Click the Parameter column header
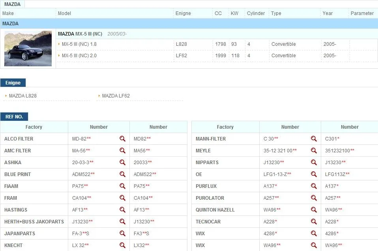Image resolution: width=378 pixels, height=251 pixels. pyautogui.click(x=362, y=13)
